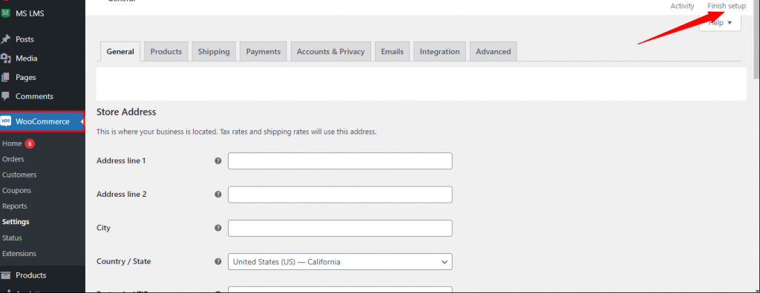The height and width of the screenshot is (293, 760).
Task: Click help tooltip icon beside Country / State
Action: (218, 262)
